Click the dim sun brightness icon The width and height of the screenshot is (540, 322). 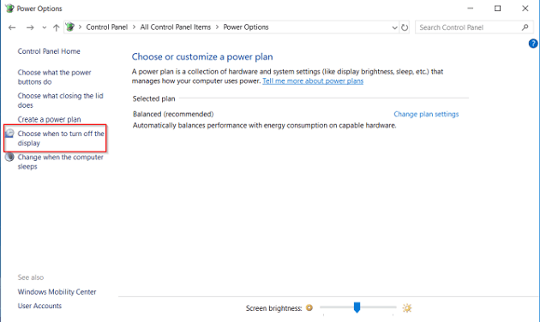pos(309,307)
